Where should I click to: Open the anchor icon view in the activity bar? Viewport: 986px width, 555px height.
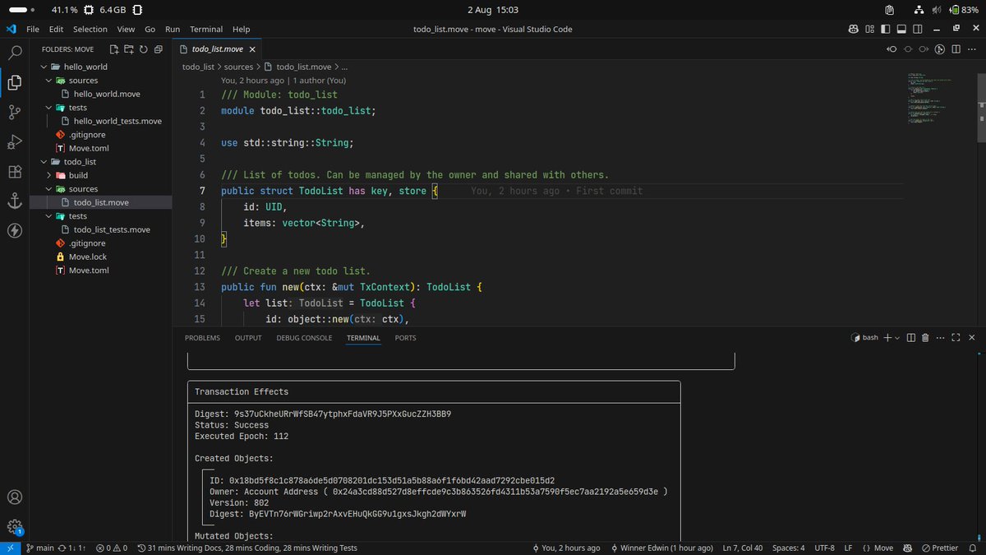click(x=14, y=201)
